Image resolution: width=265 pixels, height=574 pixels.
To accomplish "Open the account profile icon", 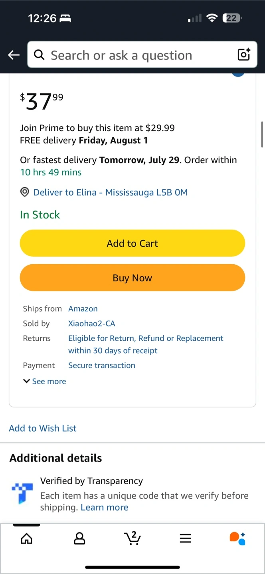I will click(x=79, y=539).
